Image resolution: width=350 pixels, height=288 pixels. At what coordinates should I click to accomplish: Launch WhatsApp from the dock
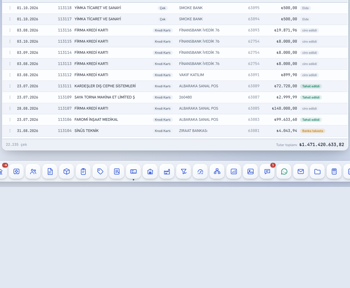(284, 172)
